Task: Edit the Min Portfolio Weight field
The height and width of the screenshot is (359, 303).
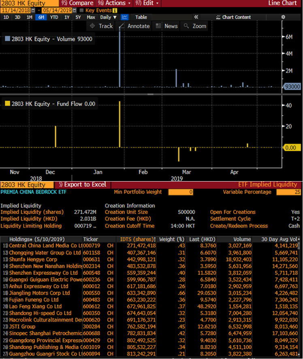Action: (x=181, y=192)
